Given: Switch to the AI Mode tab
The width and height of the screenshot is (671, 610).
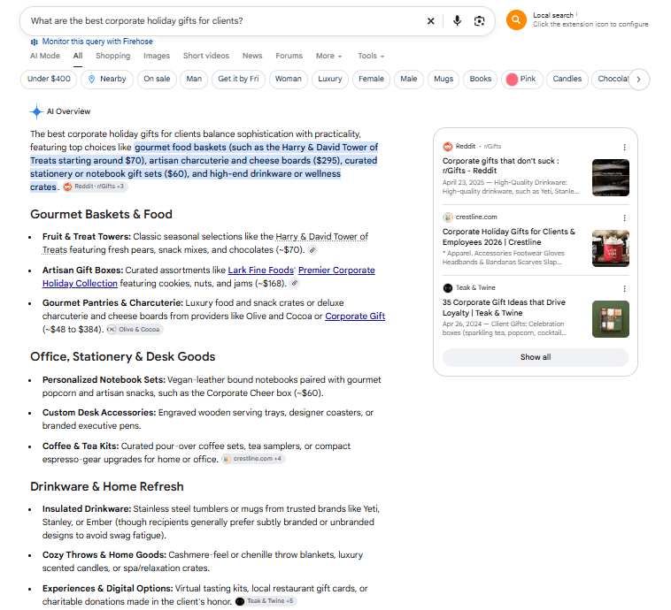Looking at the screenshot, I should 45,56.
